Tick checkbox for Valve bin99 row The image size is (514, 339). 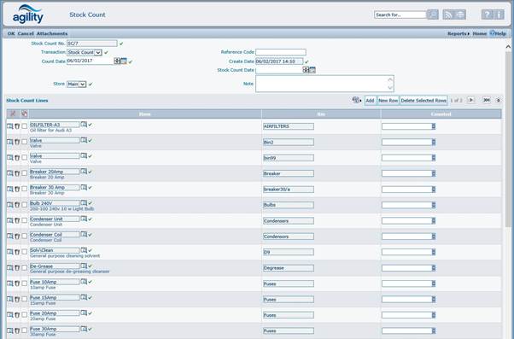coord(24,157)
